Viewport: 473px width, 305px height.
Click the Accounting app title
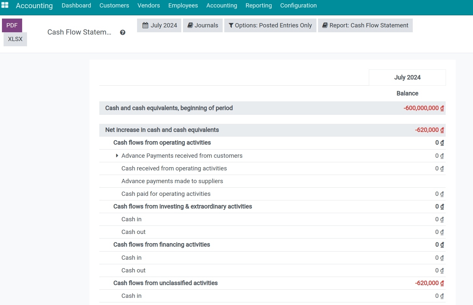click(34, 6)
